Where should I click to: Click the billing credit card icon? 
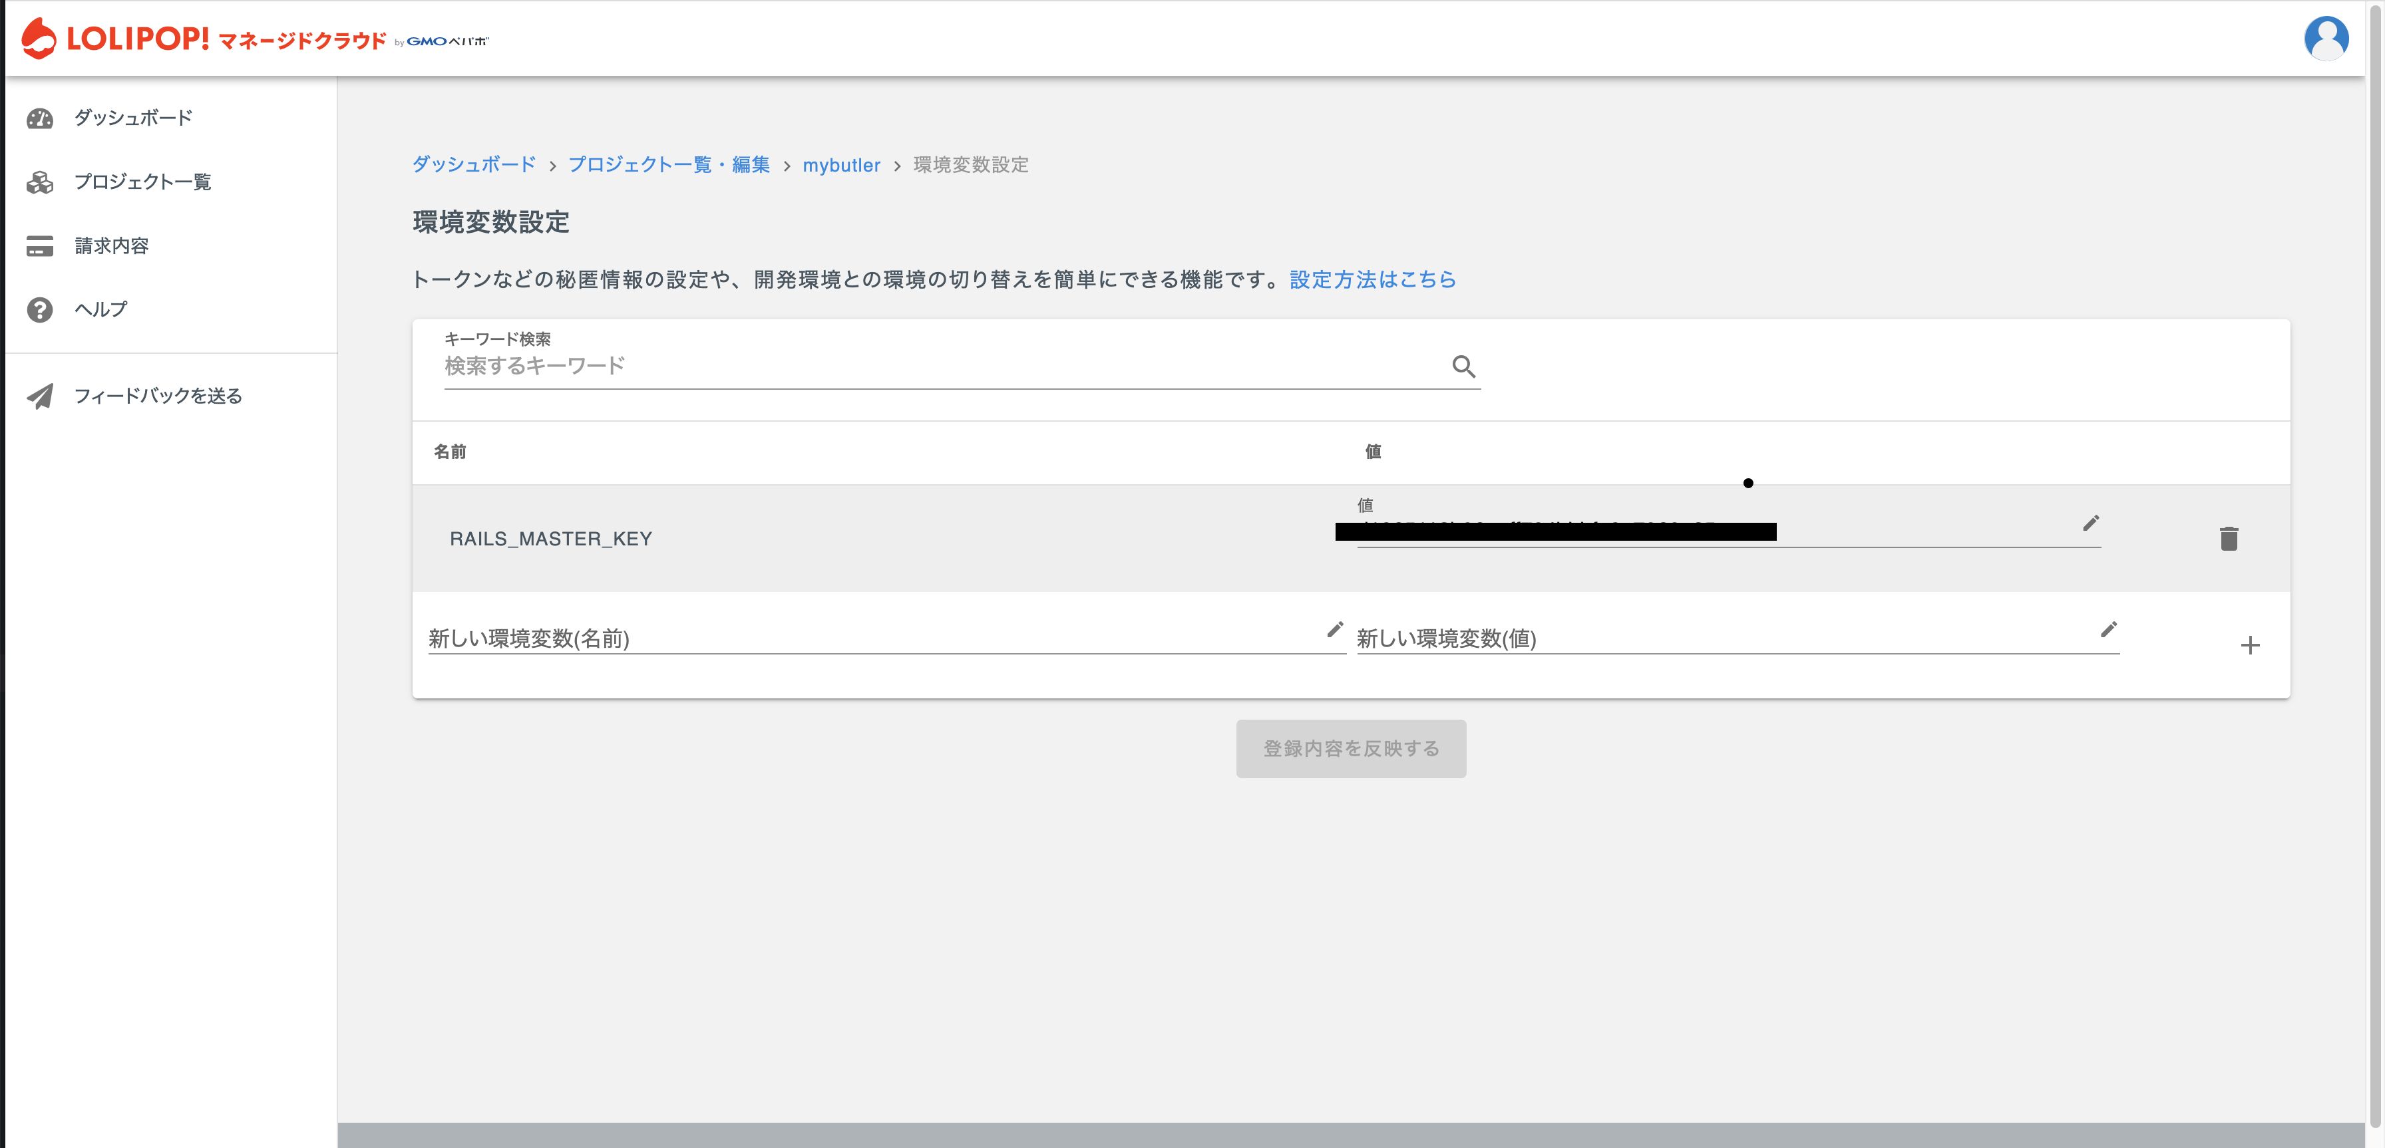tap(40, 246)
